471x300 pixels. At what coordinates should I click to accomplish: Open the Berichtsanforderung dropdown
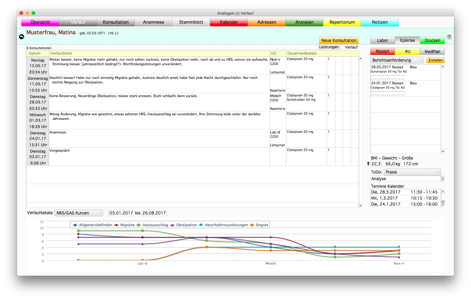pos(397,60)
